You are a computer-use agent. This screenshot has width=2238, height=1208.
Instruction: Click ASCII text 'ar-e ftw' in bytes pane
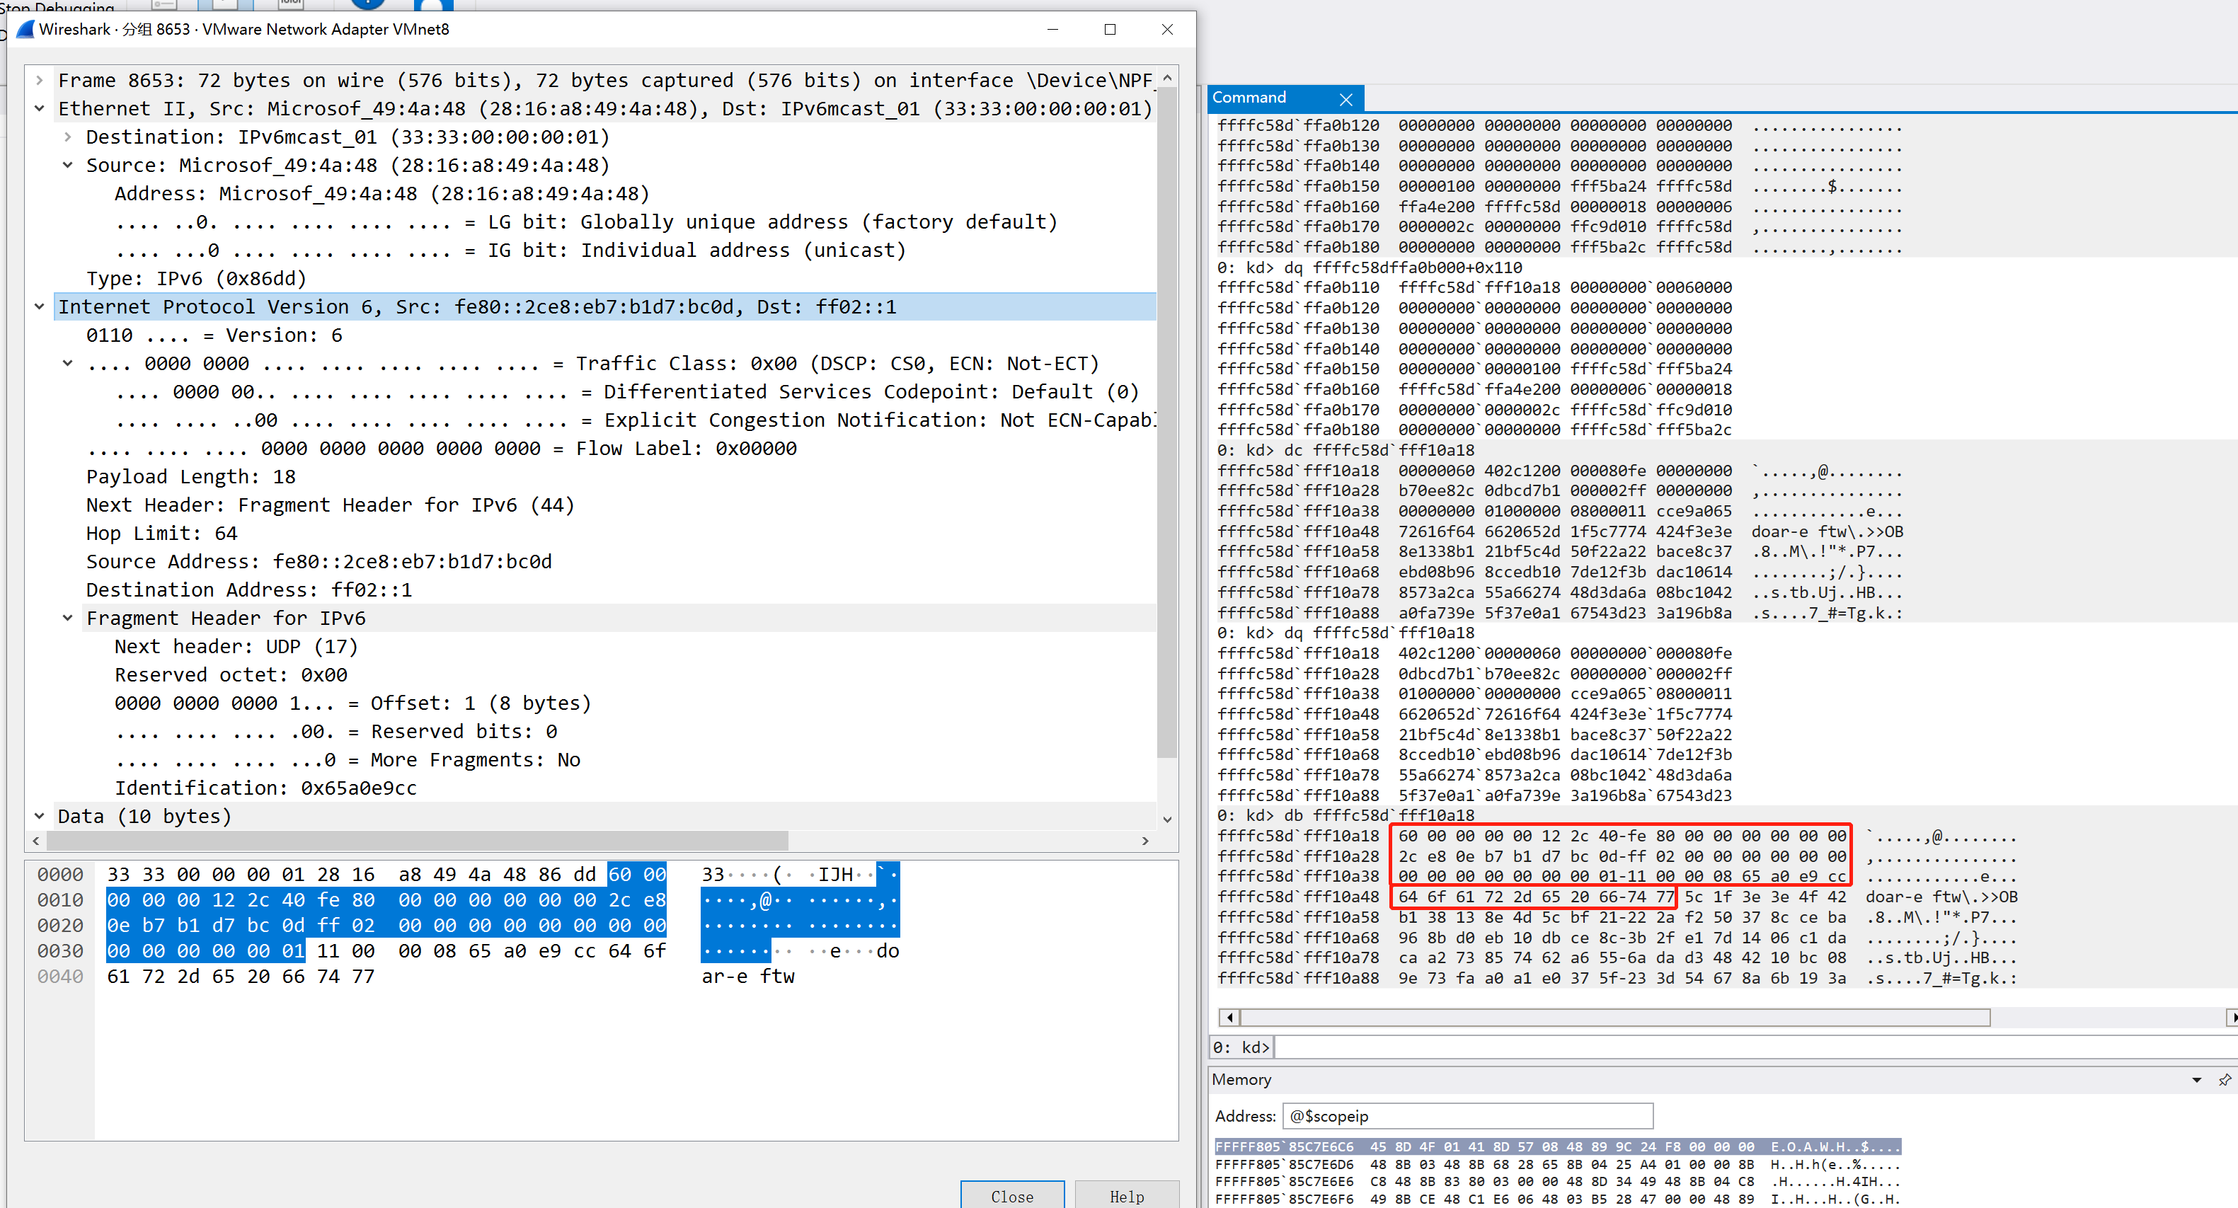[748, 977]
